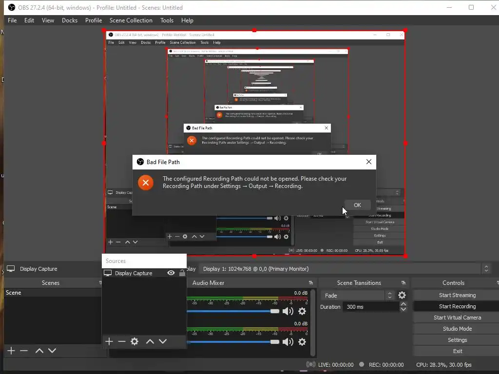Click Display Capture icon in source toolbar
This screenshot has width=499, height=374.
pos(11,269)
